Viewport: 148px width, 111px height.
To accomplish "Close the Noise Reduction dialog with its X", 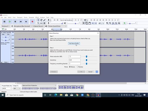I will tap(98, 33).
